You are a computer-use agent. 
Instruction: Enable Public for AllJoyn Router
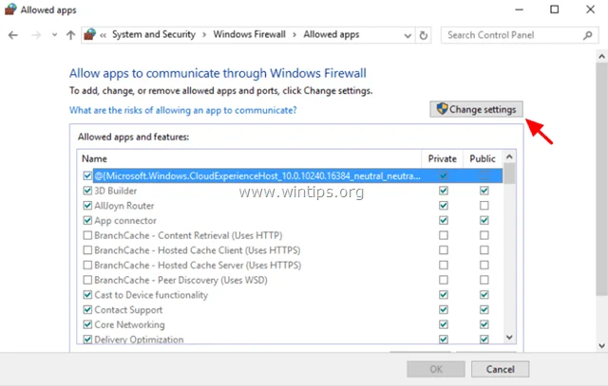[x=484, y=205]
